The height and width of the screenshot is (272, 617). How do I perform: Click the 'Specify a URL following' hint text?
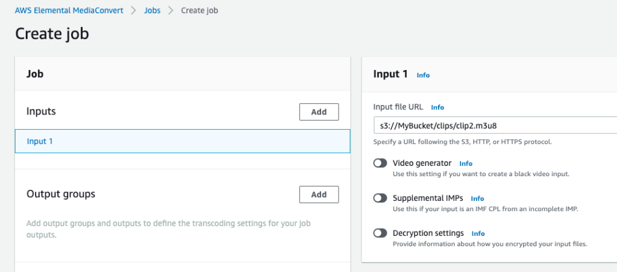tap(462, 142)
